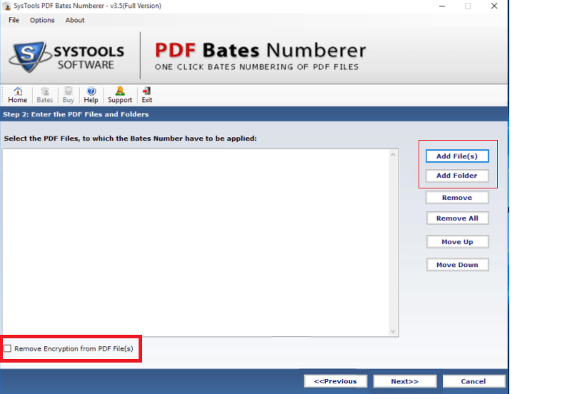Select the Bates toolbar icon
The height and width of the screenshot is (394, 585).
[45, 95]
